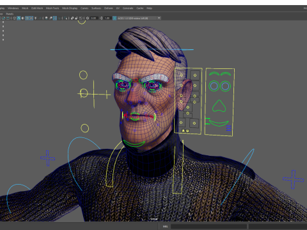Open the Help menu

149,8
